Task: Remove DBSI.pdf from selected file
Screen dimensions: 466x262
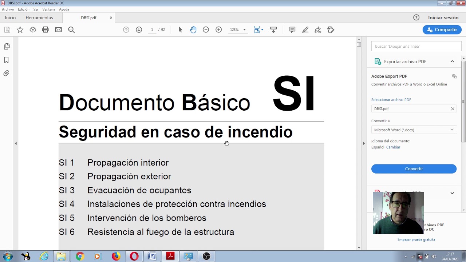Action: click(x=453, y=109)
